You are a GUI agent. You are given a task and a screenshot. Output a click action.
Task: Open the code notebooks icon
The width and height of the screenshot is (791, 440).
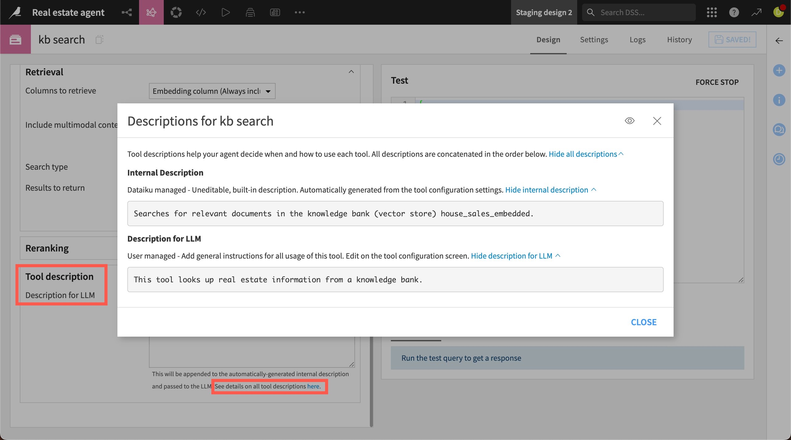pos(201,12)
